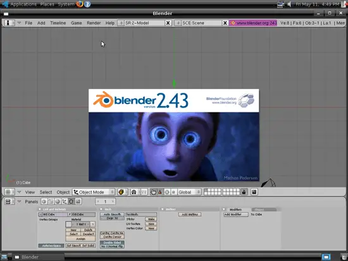
Task: Click the material color swatch
Action: [68, 224]
